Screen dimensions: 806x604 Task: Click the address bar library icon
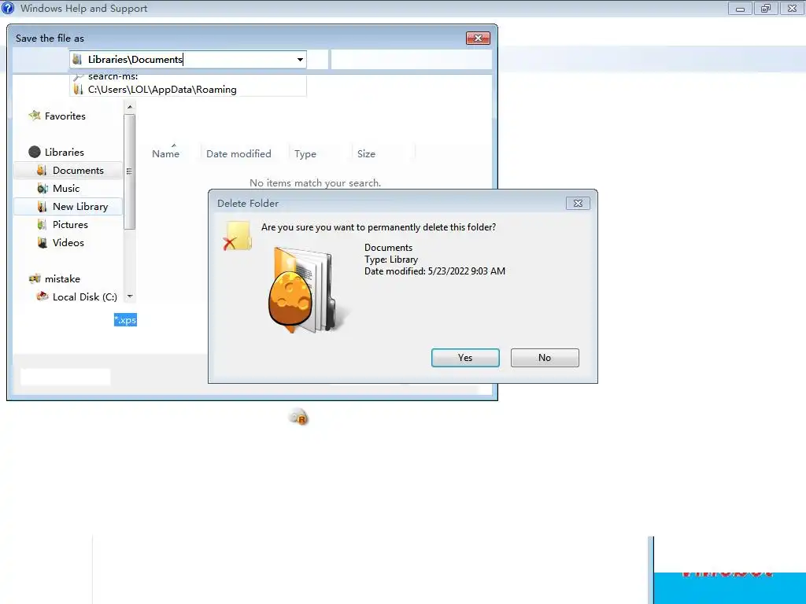tap(77, 60)
